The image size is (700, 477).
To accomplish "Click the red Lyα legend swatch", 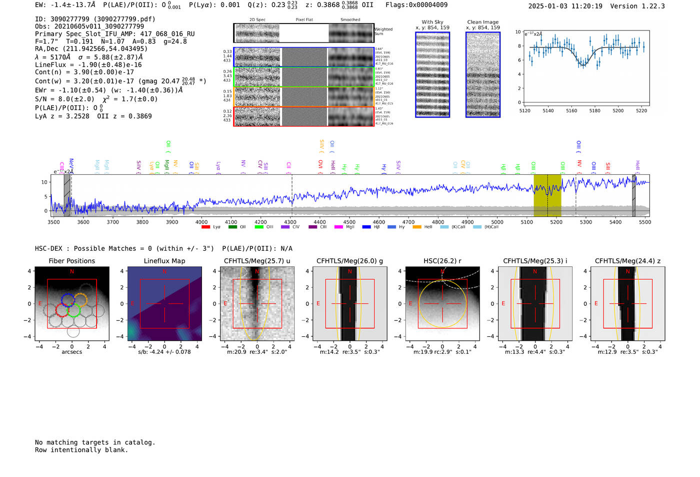I will (205, 227).
